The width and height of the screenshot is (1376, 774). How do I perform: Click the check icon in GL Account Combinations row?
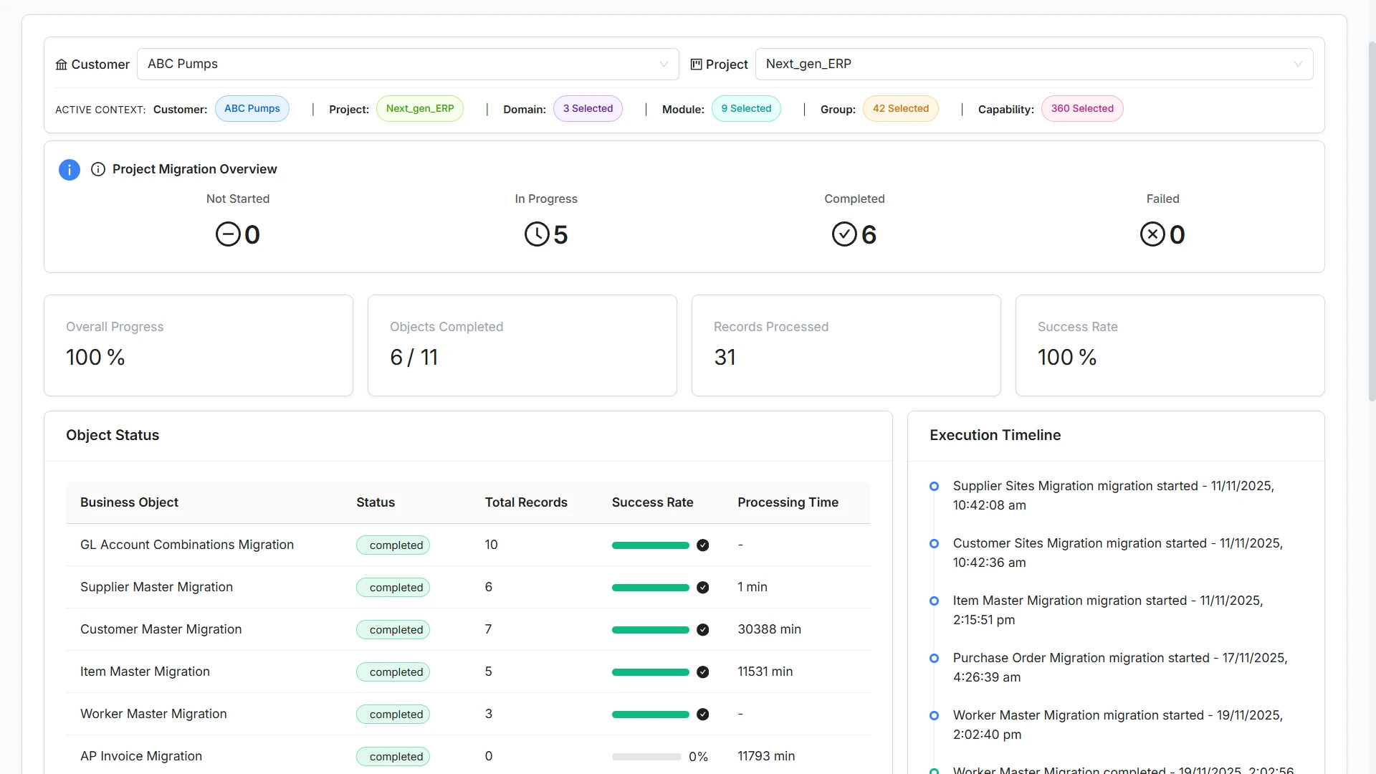pos(703,545)
